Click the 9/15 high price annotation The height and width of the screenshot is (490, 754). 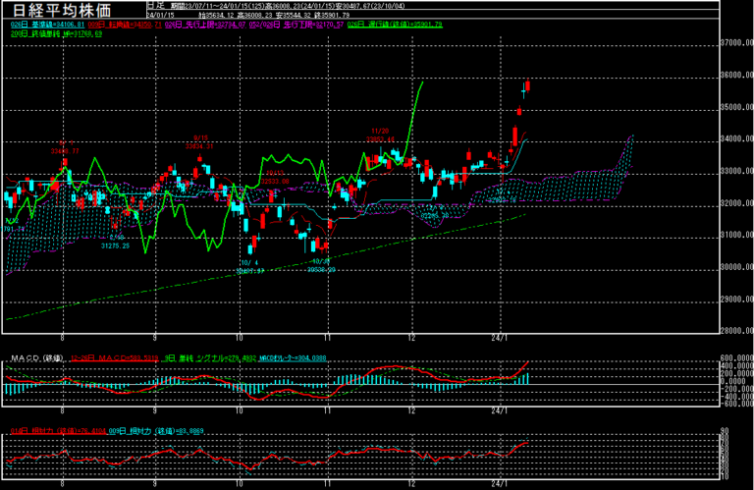pyautogui.click(x=199, y=142)
